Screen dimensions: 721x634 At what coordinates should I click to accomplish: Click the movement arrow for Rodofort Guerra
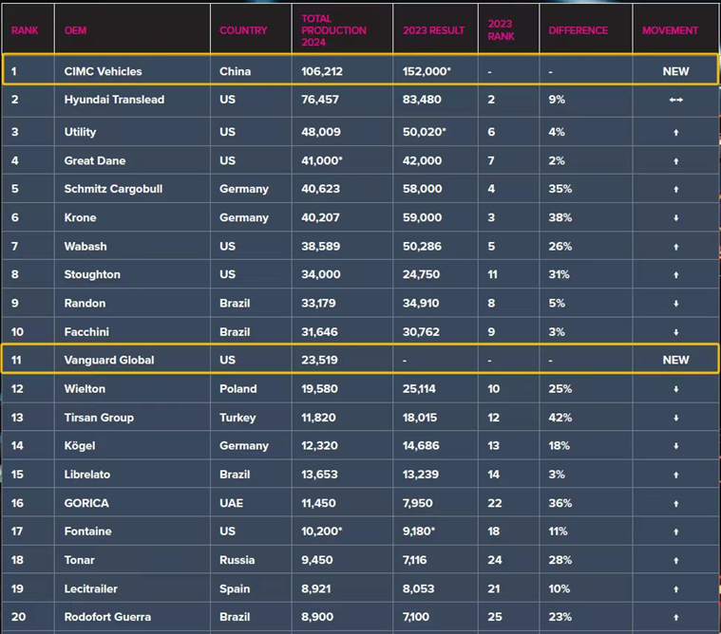pyautogui.click(x=675, y=617)
